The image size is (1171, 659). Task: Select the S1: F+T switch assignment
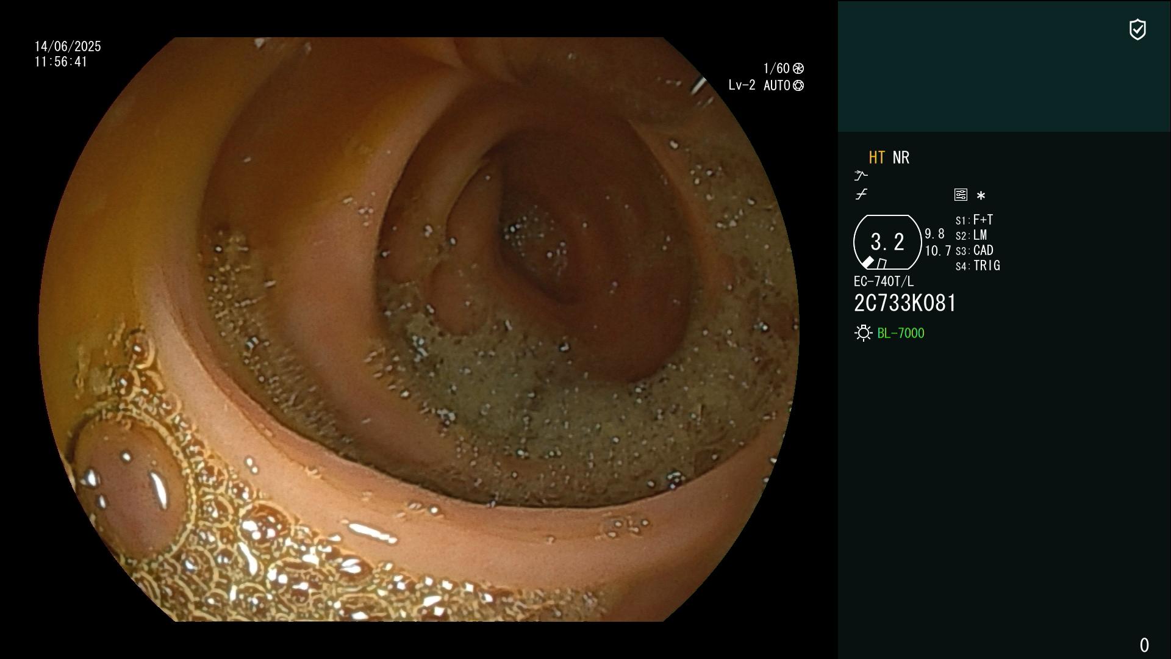click(975, 220)
